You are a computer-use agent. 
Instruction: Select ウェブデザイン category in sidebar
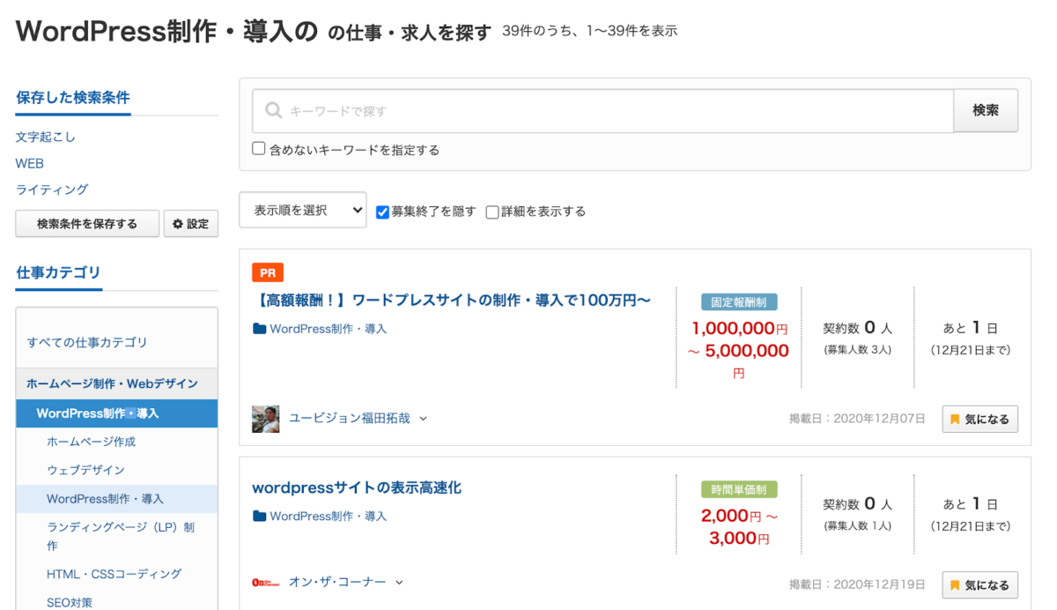pos(85,470)
